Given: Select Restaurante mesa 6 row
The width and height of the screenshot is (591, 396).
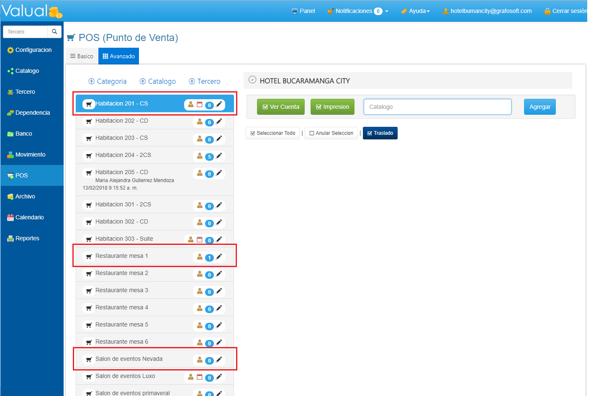Looking at the screenshot, I should point(155,342).
